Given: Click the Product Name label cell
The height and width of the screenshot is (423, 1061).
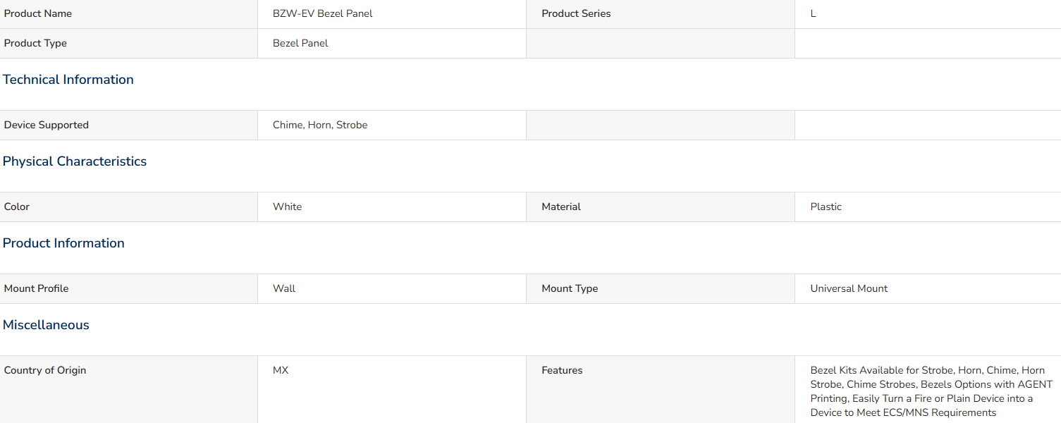Looking at the screenshot, I should pos(129,14).
